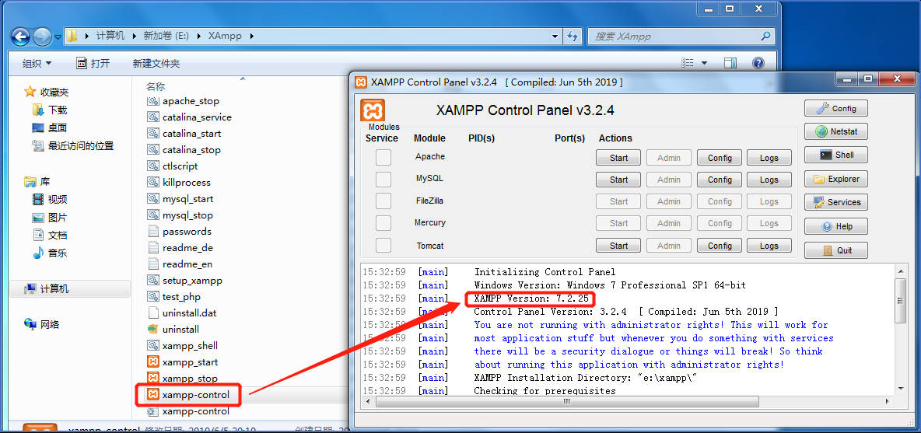
Task: Open Tomcat Config menu
Action: [720, 246]
